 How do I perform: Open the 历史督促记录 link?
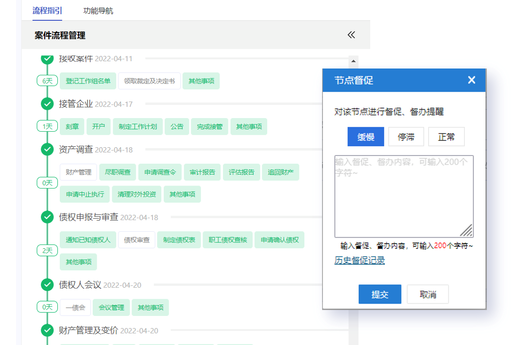click(x=360, y=260)
